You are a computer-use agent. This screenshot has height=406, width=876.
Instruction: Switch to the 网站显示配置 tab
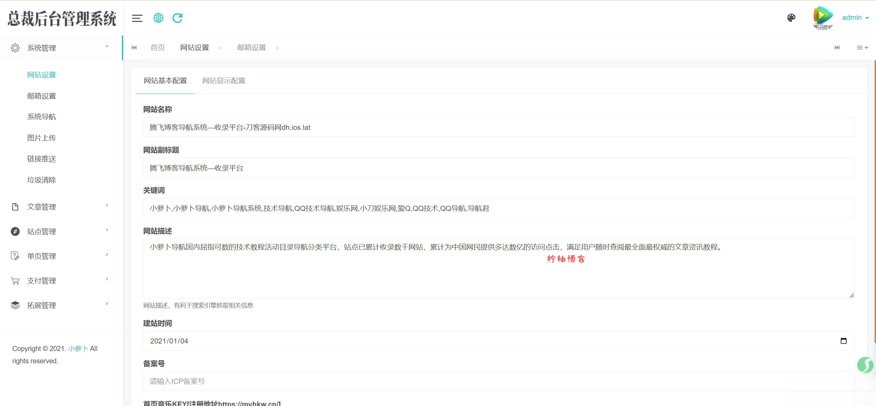pyautogui.click(x=224, y=81)
